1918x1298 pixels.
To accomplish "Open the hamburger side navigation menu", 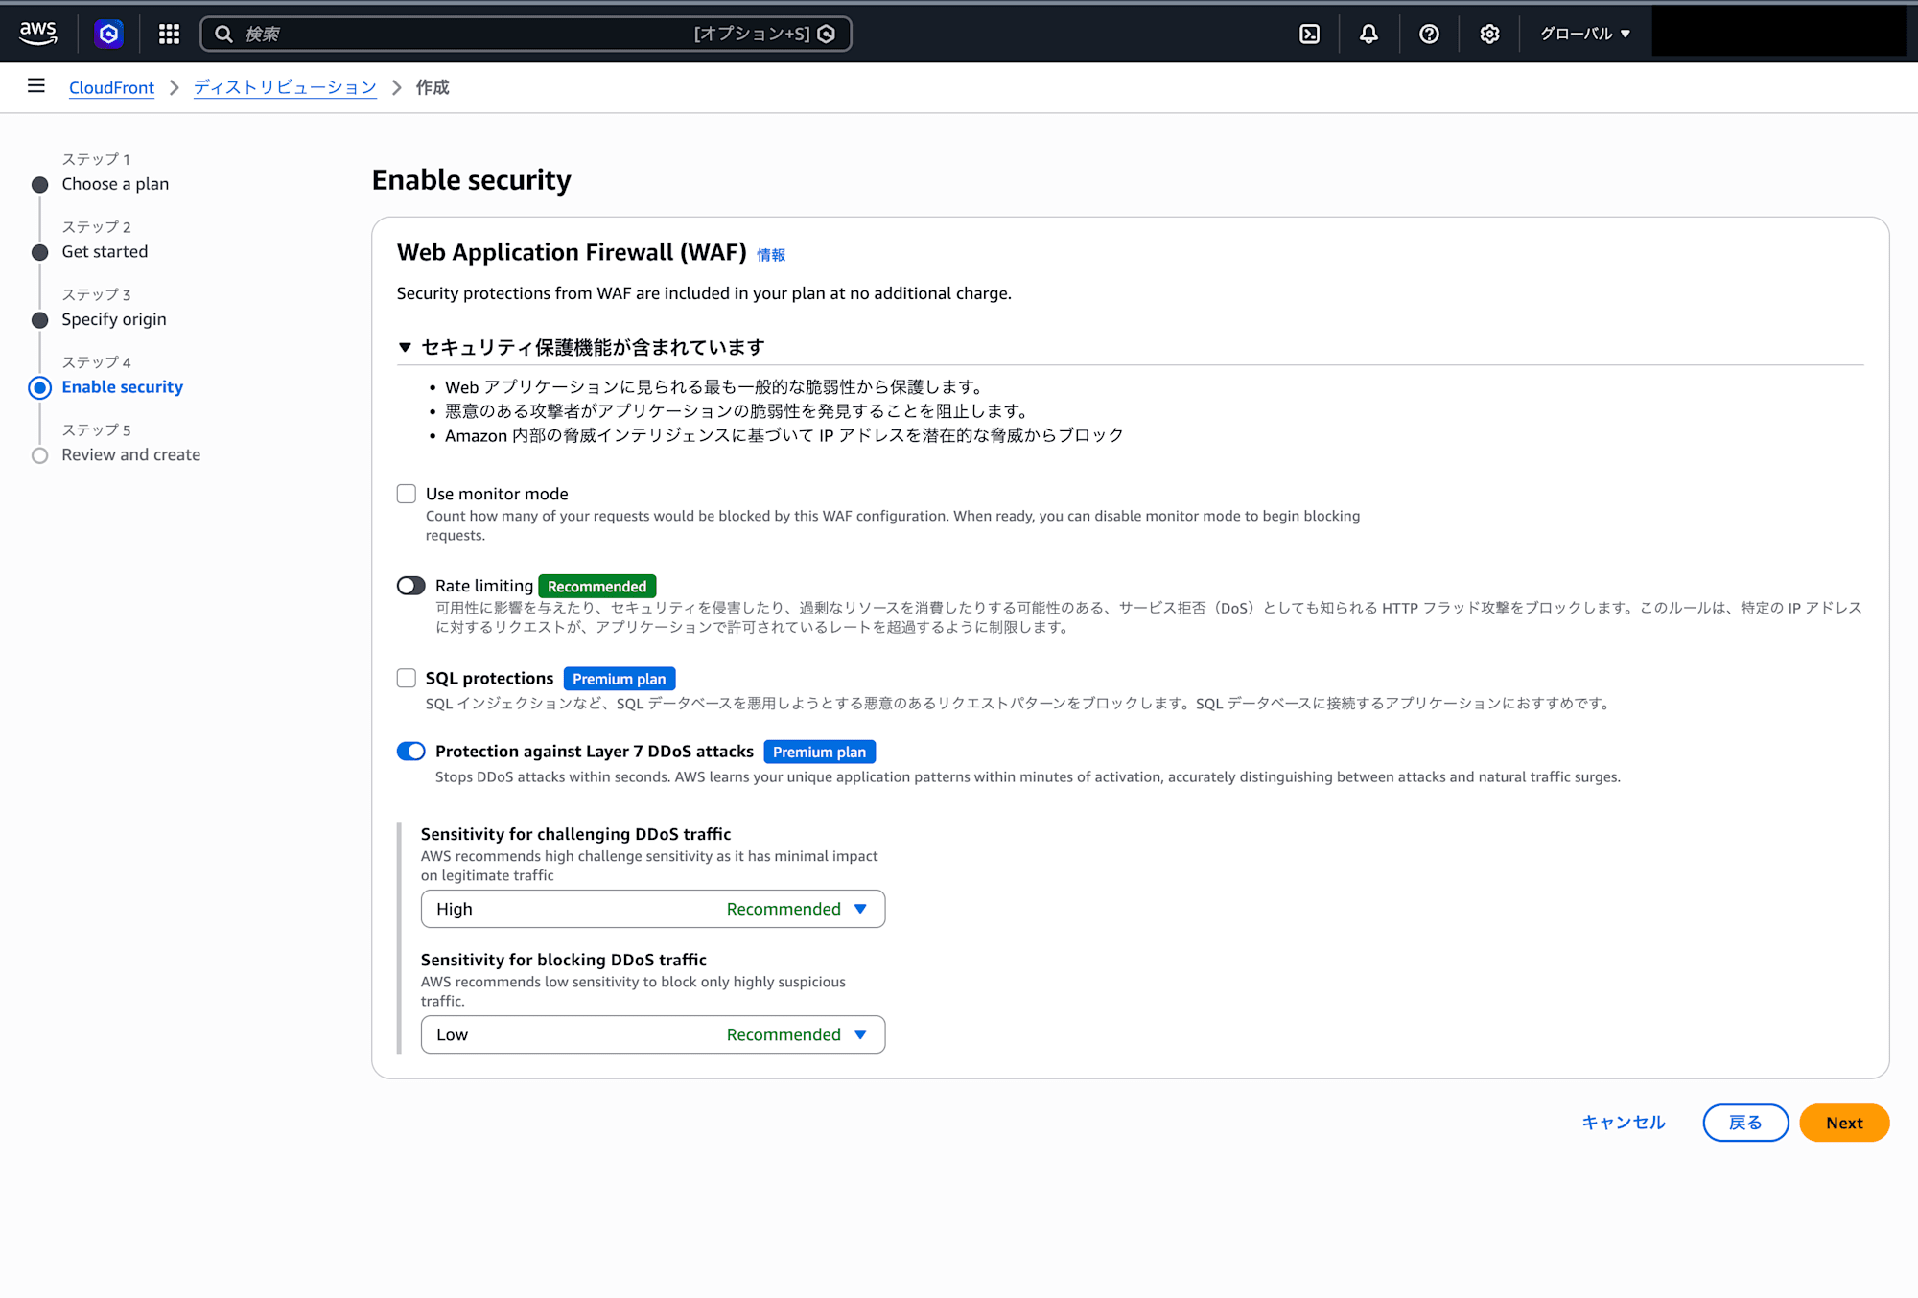I will [36, 86].
